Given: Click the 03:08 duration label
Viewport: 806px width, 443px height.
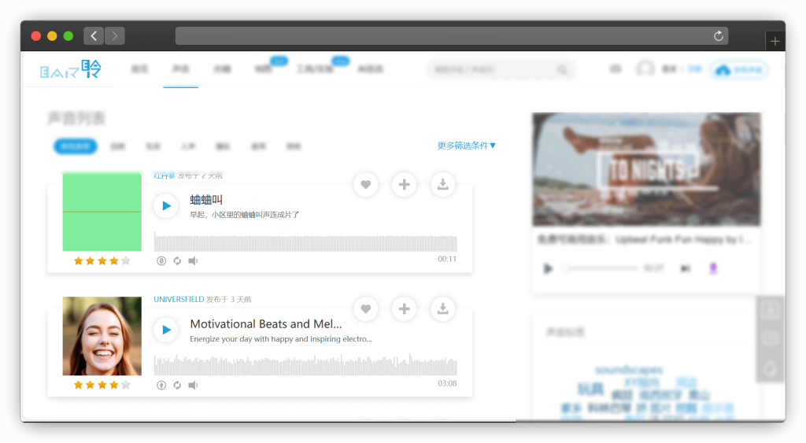Looking at the screenshot, I should tap(447, 383).
